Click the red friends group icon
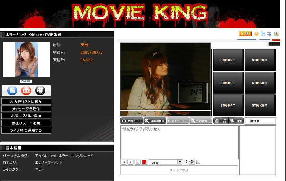The image size is (286, 181). tap(26, 90)
